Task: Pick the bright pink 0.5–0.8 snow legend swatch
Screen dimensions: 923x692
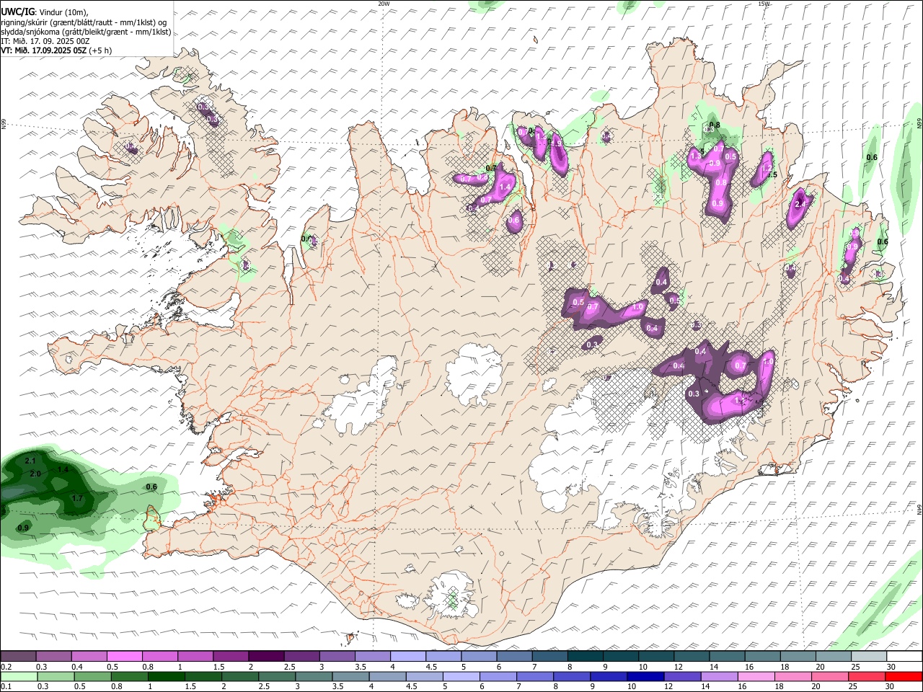Action: [x=125, y=657]
